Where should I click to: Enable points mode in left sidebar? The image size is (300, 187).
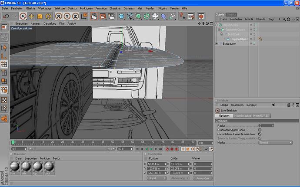click(x=4, y=64)
